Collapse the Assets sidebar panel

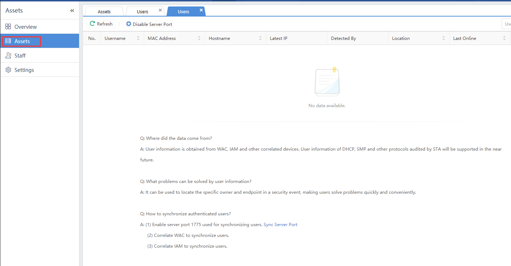tap(72, 11)
